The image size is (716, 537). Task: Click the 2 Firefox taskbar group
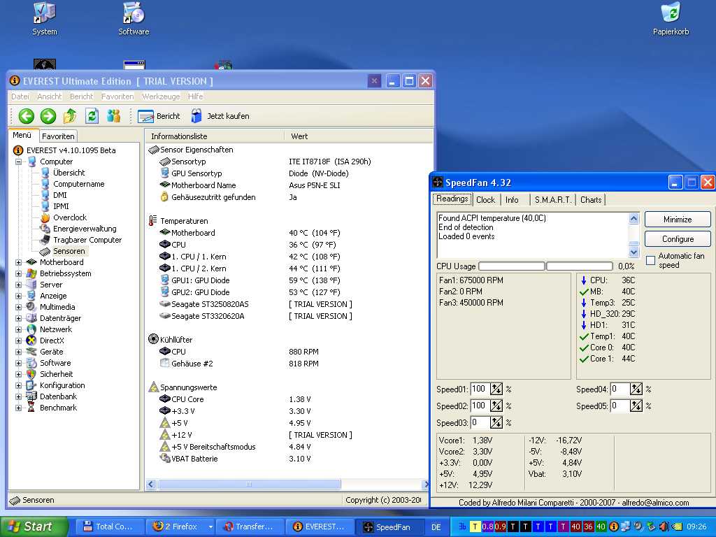(x=180, y=527)
